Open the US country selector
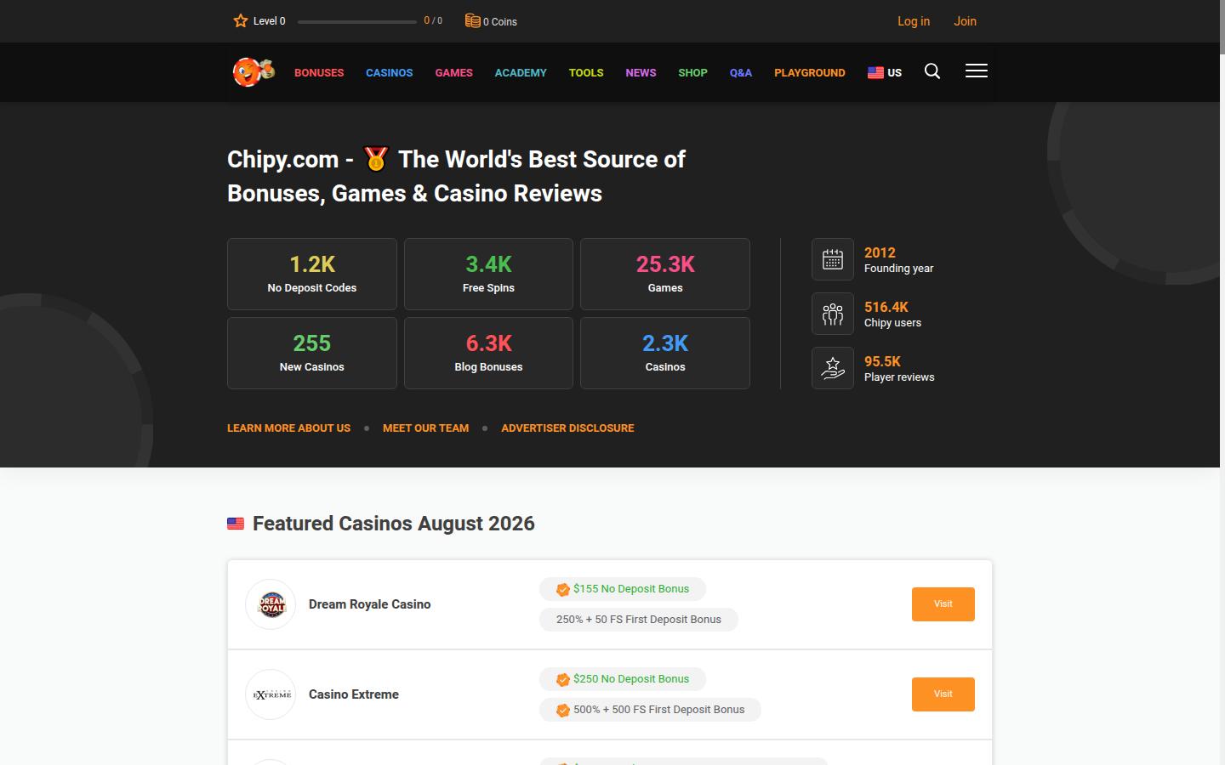This screenshot has width=1225, height=765. pyautogui.click(x=885, y=72)
